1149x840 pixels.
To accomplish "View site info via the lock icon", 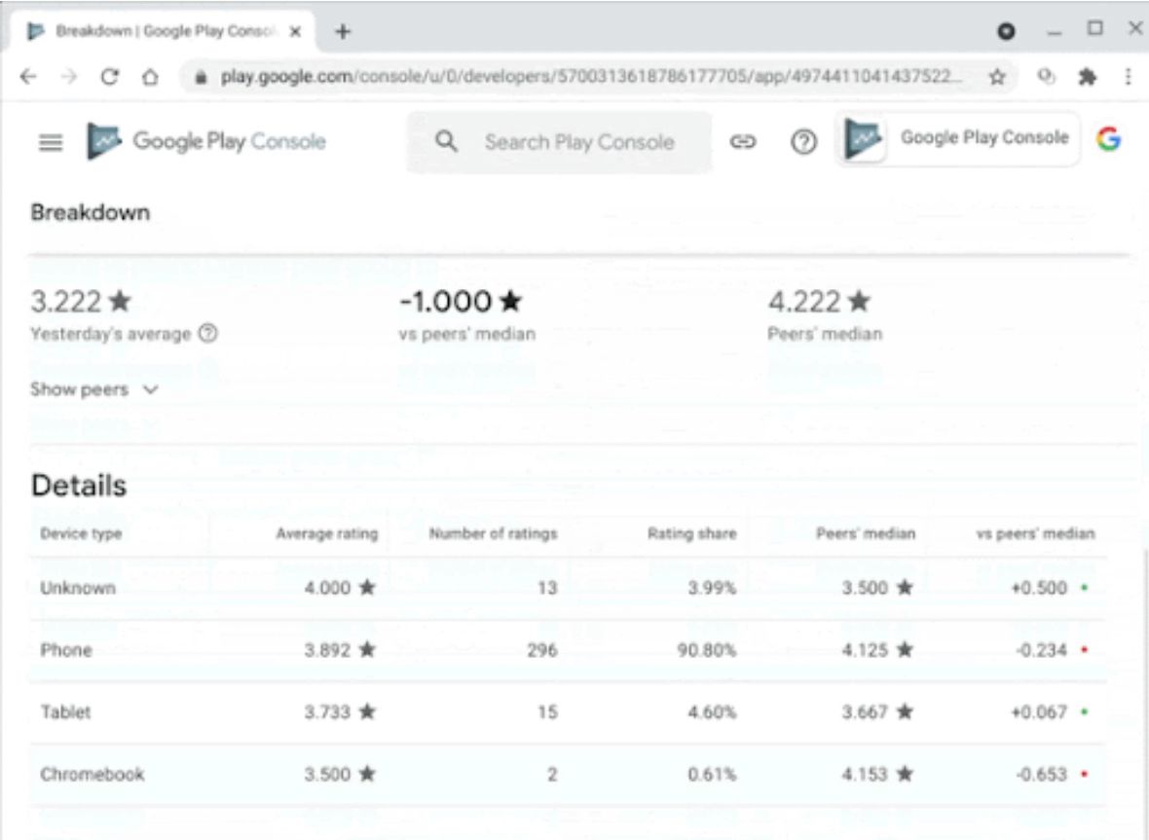I will click(x=201, y=76).
